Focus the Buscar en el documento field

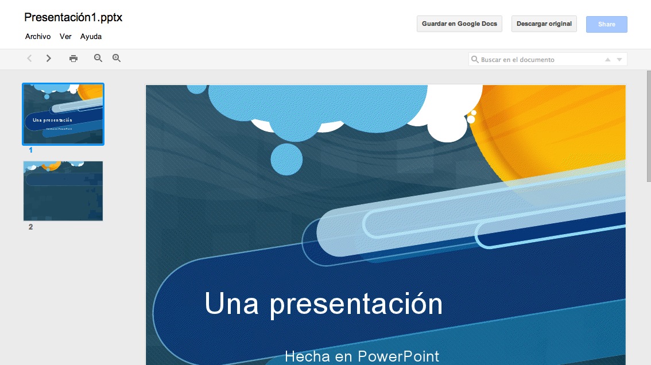(547, 59)
